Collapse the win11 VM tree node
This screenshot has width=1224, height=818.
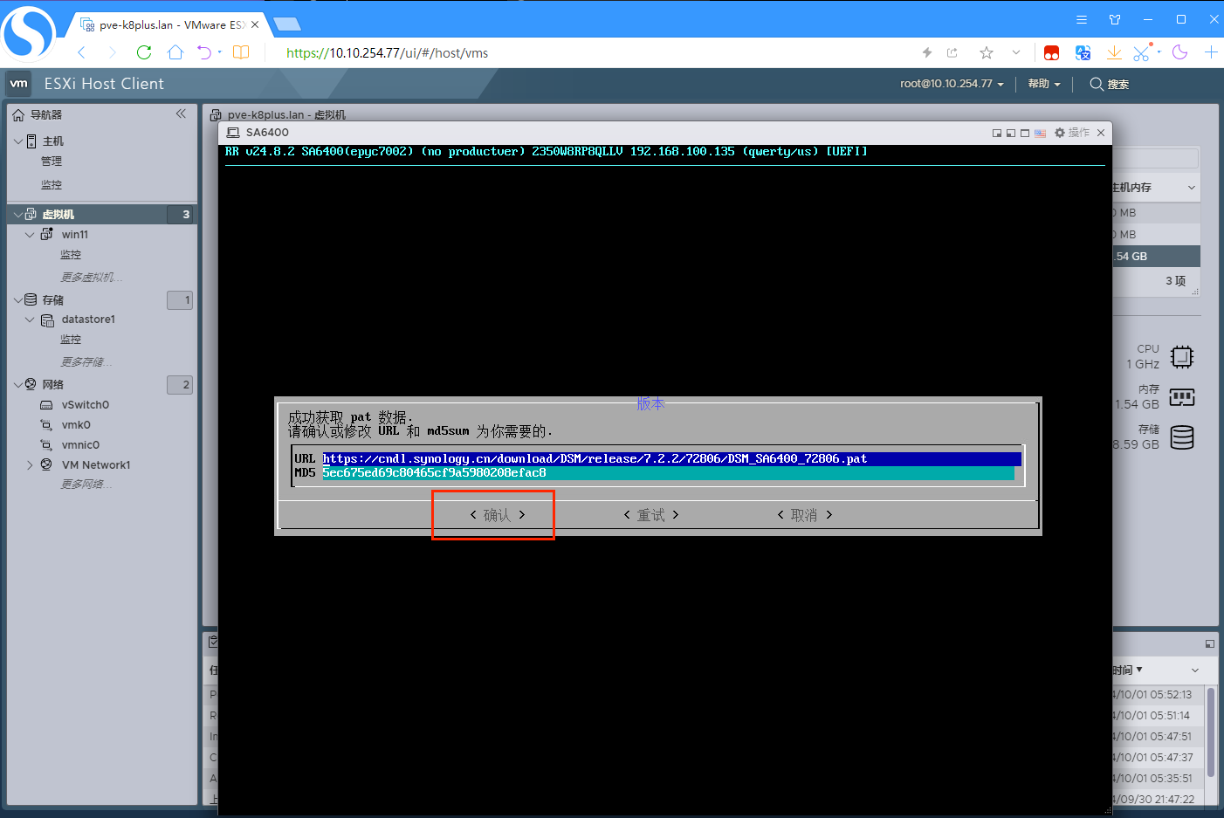coord(30,235)
